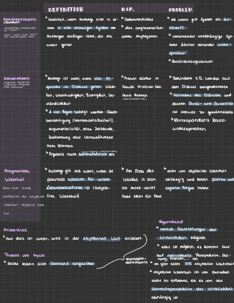Click the DEFINITION column heading

[66, 10]
